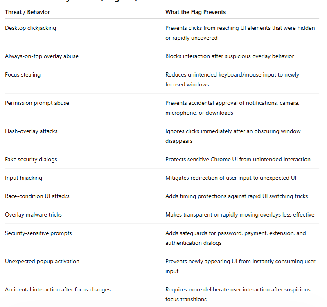The height and width of the screenshot is (307, 327).
Task: Select the 'Input hijacking' cell
Action: (x=24, y=178)
